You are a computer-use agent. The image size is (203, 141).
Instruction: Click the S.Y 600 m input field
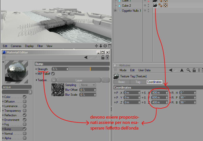click(159, 97)
